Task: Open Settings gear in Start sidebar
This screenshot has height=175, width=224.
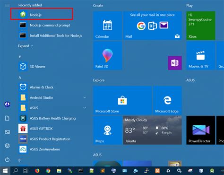Action: [x=7, y=146]
